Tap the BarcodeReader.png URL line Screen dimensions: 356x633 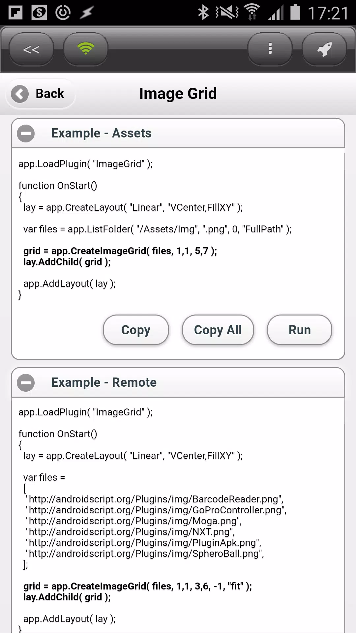click(x=155, y=499)
